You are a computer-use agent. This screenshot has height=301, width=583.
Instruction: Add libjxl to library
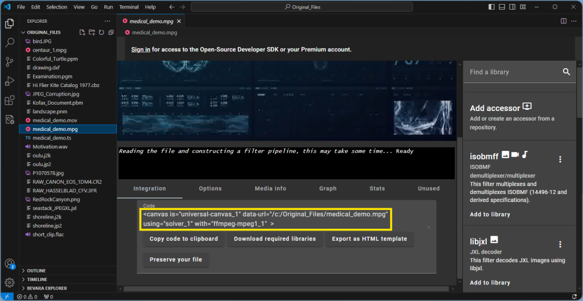point(490,283)
